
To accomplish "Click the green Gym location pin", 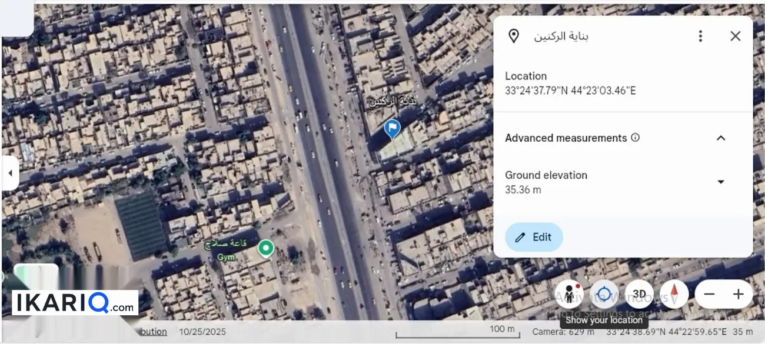I will pyautogui.click(x=266, y=249).
